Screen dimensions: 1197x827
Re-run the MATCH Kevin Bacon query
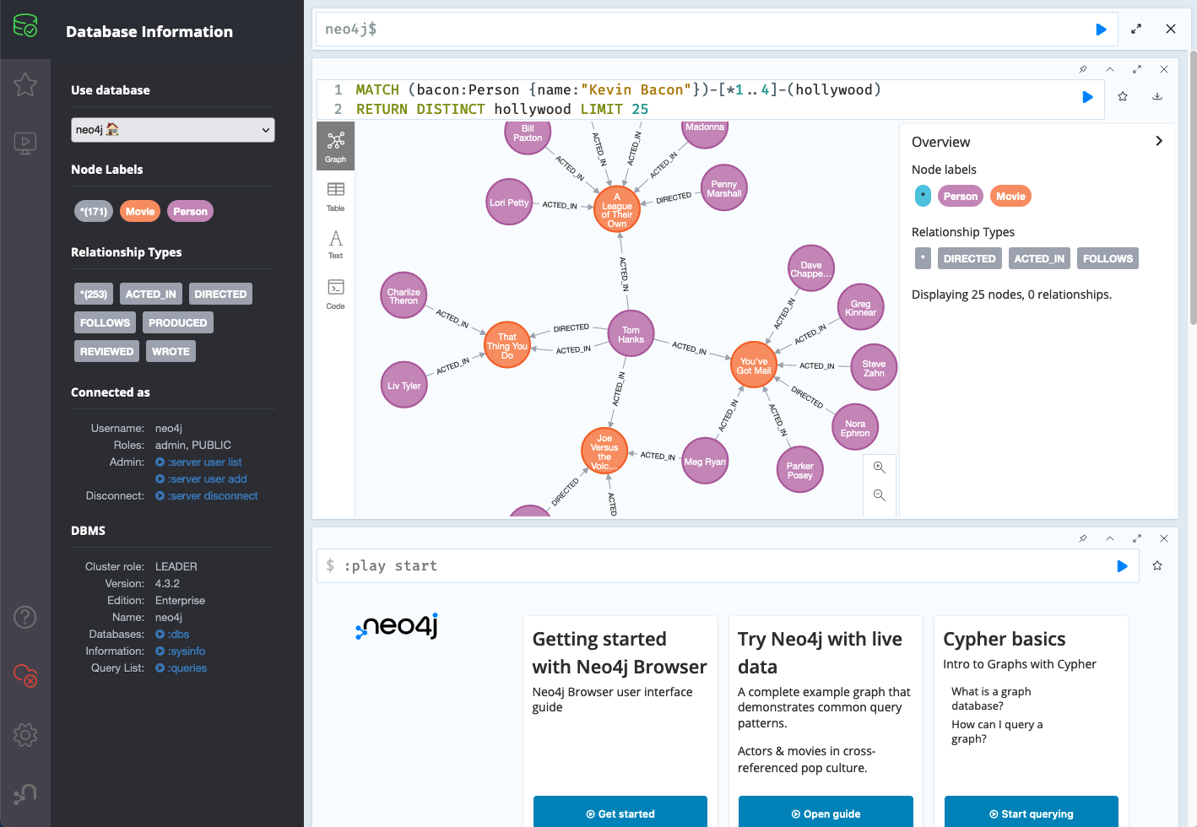click(1087, 97)
